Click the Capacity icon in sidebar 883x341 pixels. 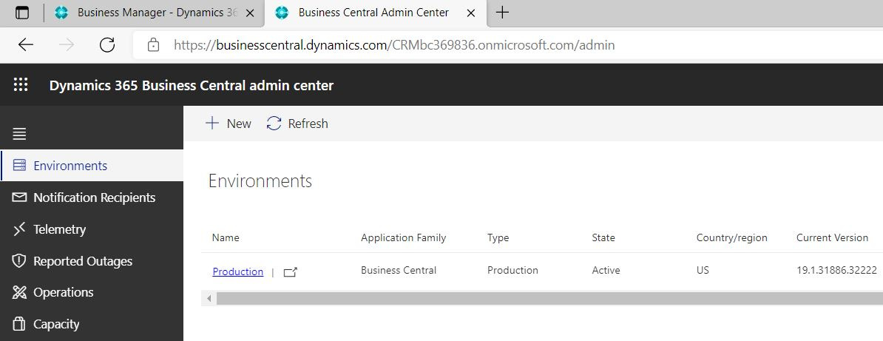pyautogui.click(x=19, y=324)
